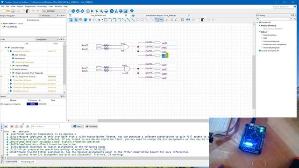299x168 pixels.
Task: Select the Text tool letter A
Action: 90,20
